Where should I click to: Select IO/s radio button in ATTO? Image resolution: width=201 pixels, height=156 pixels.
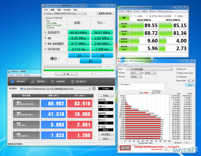pyautogui.click(x=184, y=143)
